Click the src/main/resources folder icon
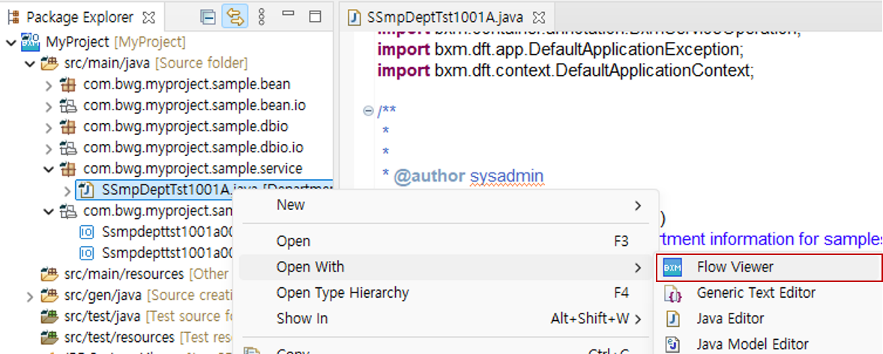883x354 pixels. tap(50, 274)
